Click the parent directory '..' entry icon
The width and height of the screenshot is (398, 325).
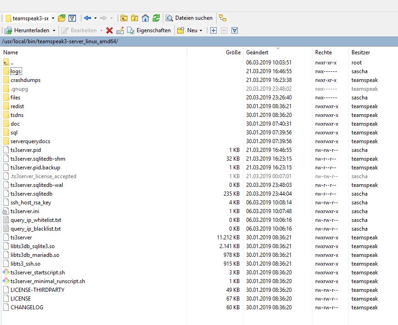(6, 63)
